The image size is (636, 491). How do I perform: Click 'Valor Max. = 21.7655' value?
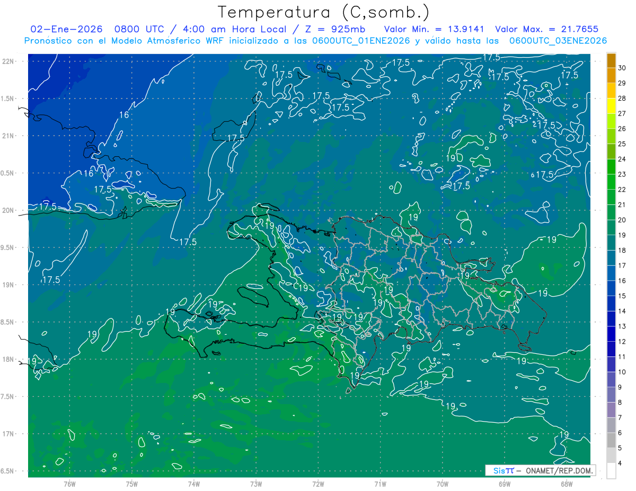[x=546, y=30]
